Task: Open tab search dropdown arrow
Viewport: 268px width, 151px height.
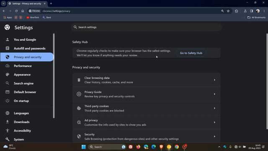Action: 3,3
